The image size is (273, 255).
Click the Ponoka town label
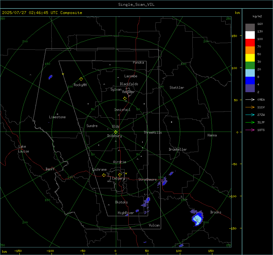[138, 62]
